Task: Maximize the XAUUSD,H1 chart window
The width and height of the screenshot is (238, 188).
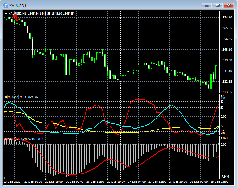Action: coord(218,6)
